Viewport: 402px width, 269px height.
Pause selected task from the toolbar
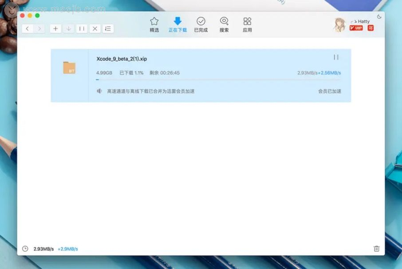[82, 28]
